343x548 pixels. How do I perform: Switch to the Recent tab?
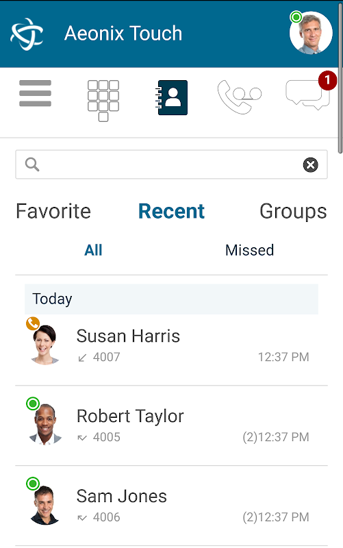tap(171, 212)
